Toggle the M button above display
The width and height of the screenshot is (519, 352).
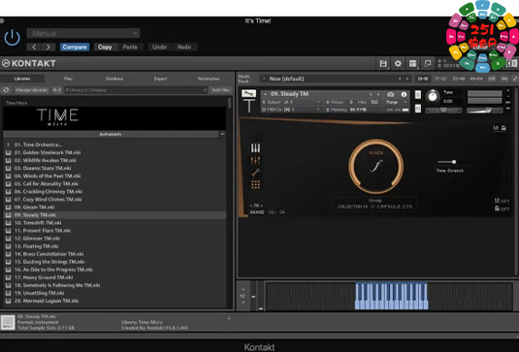point(496,128)
